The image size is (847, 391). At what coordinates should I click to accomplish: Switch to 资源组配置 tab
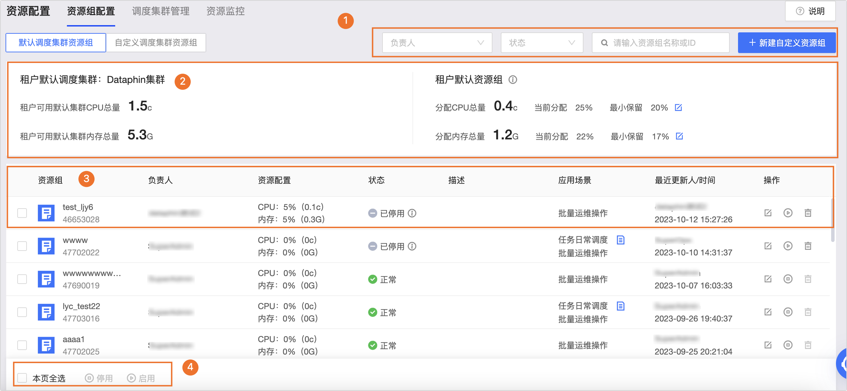click(x=91, y=11)
